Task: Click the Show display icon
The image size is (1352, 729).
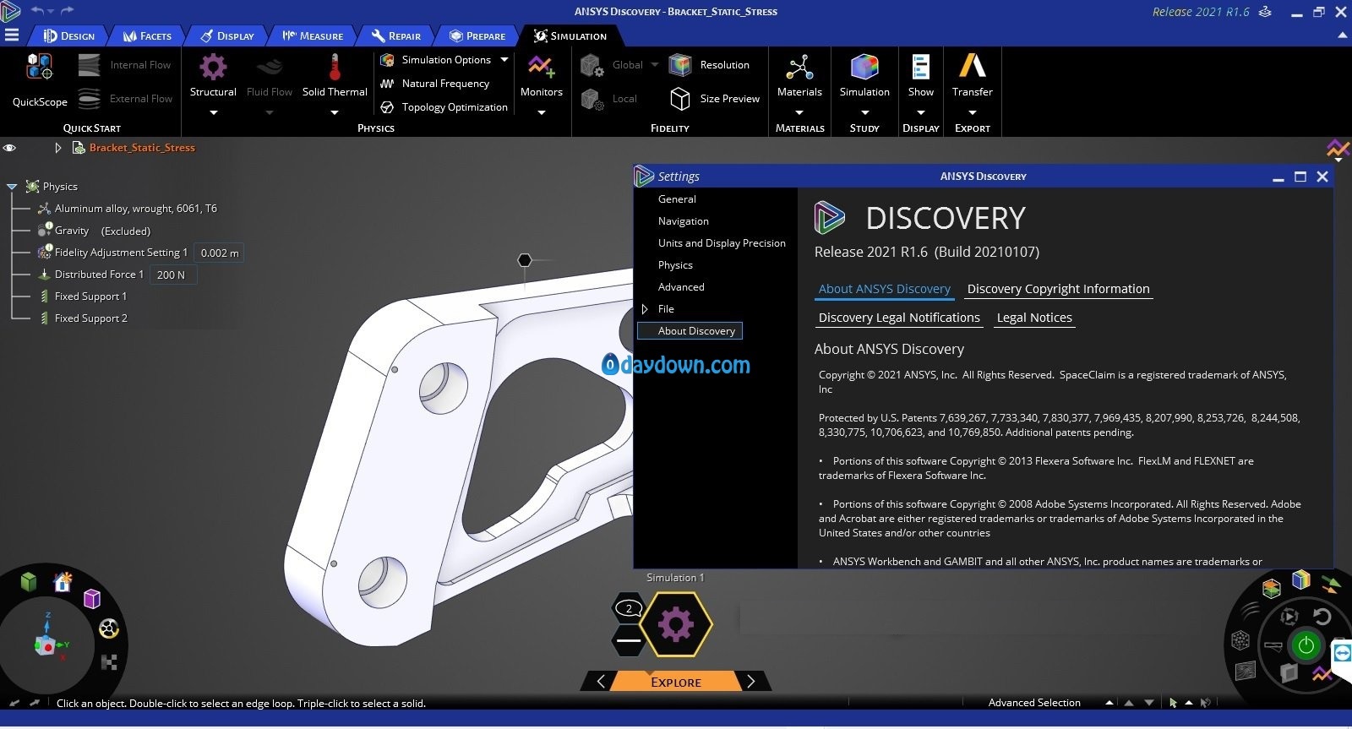Action: 921,67
